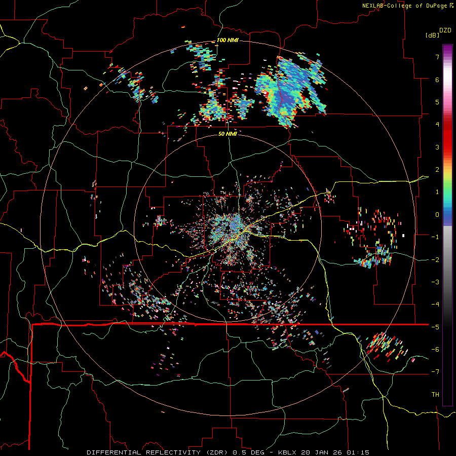Click the [dB] unit label

point(432,35)
